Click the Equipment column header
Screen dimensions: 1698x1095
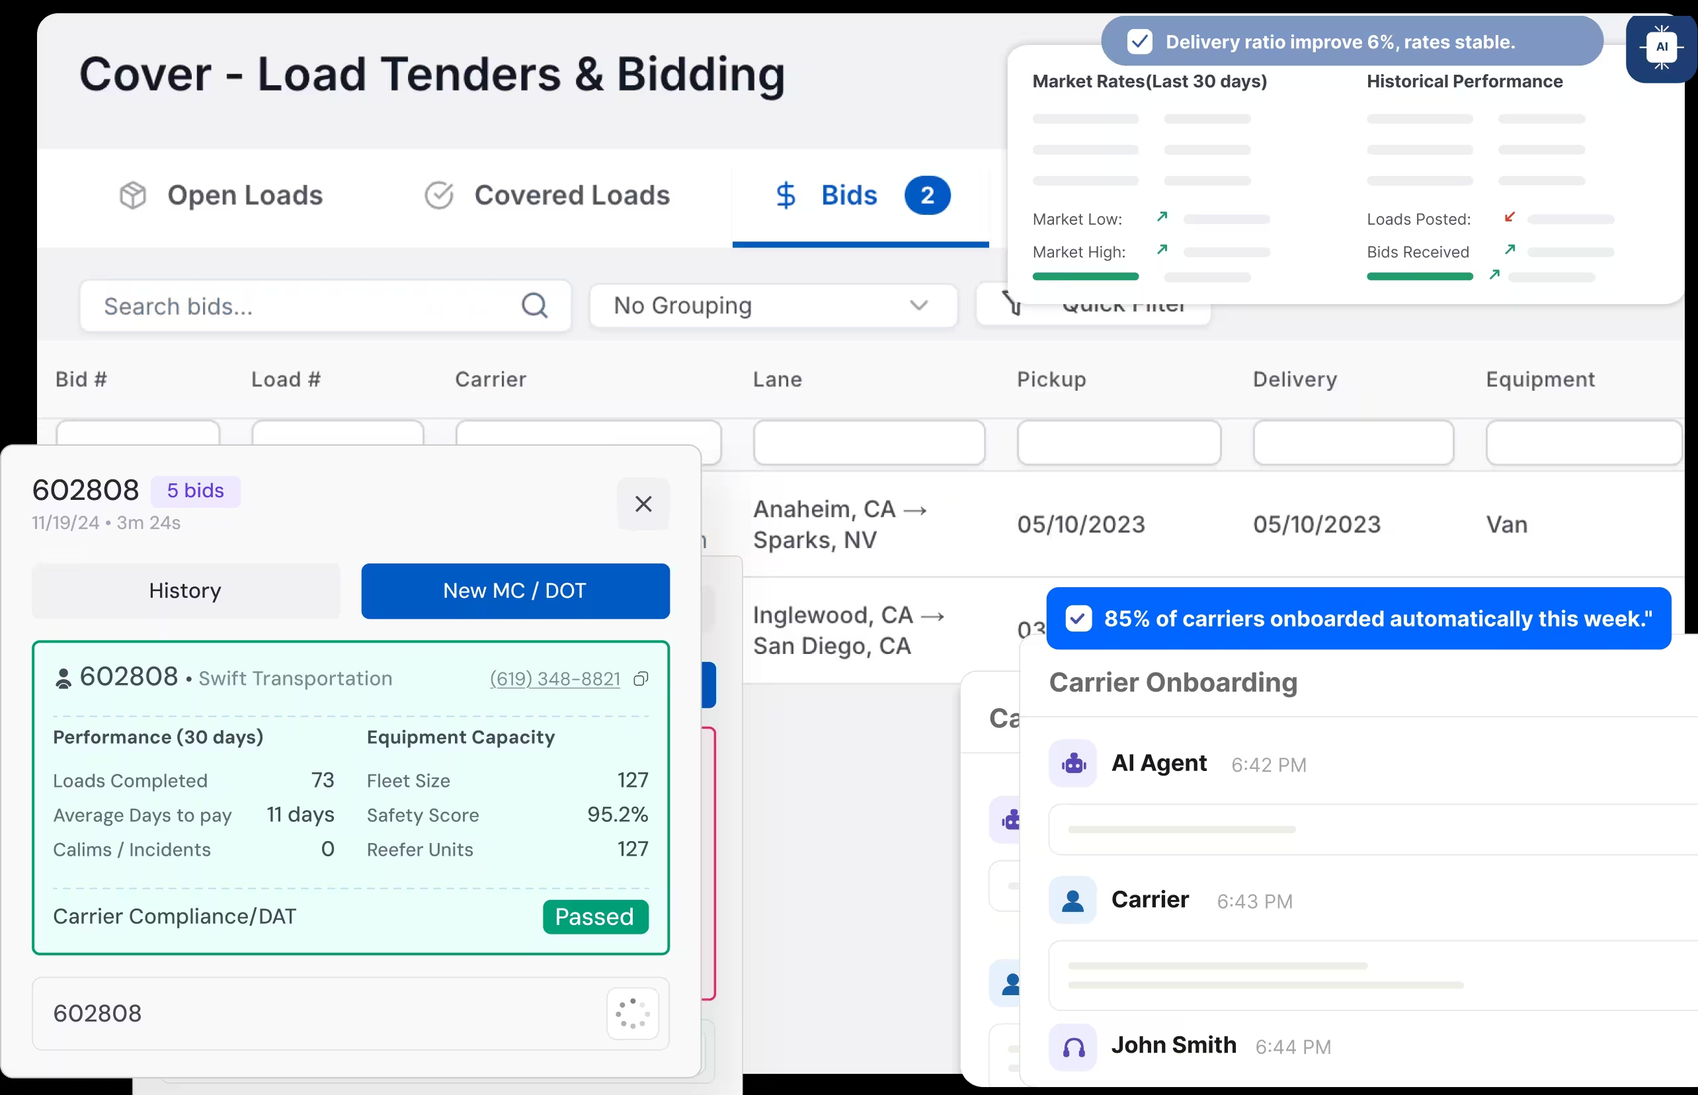(1540, 379)
